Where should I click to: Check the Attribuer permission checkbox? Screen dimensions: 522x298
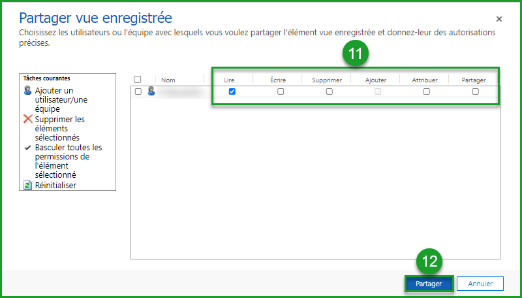click(x=427, y=91)
